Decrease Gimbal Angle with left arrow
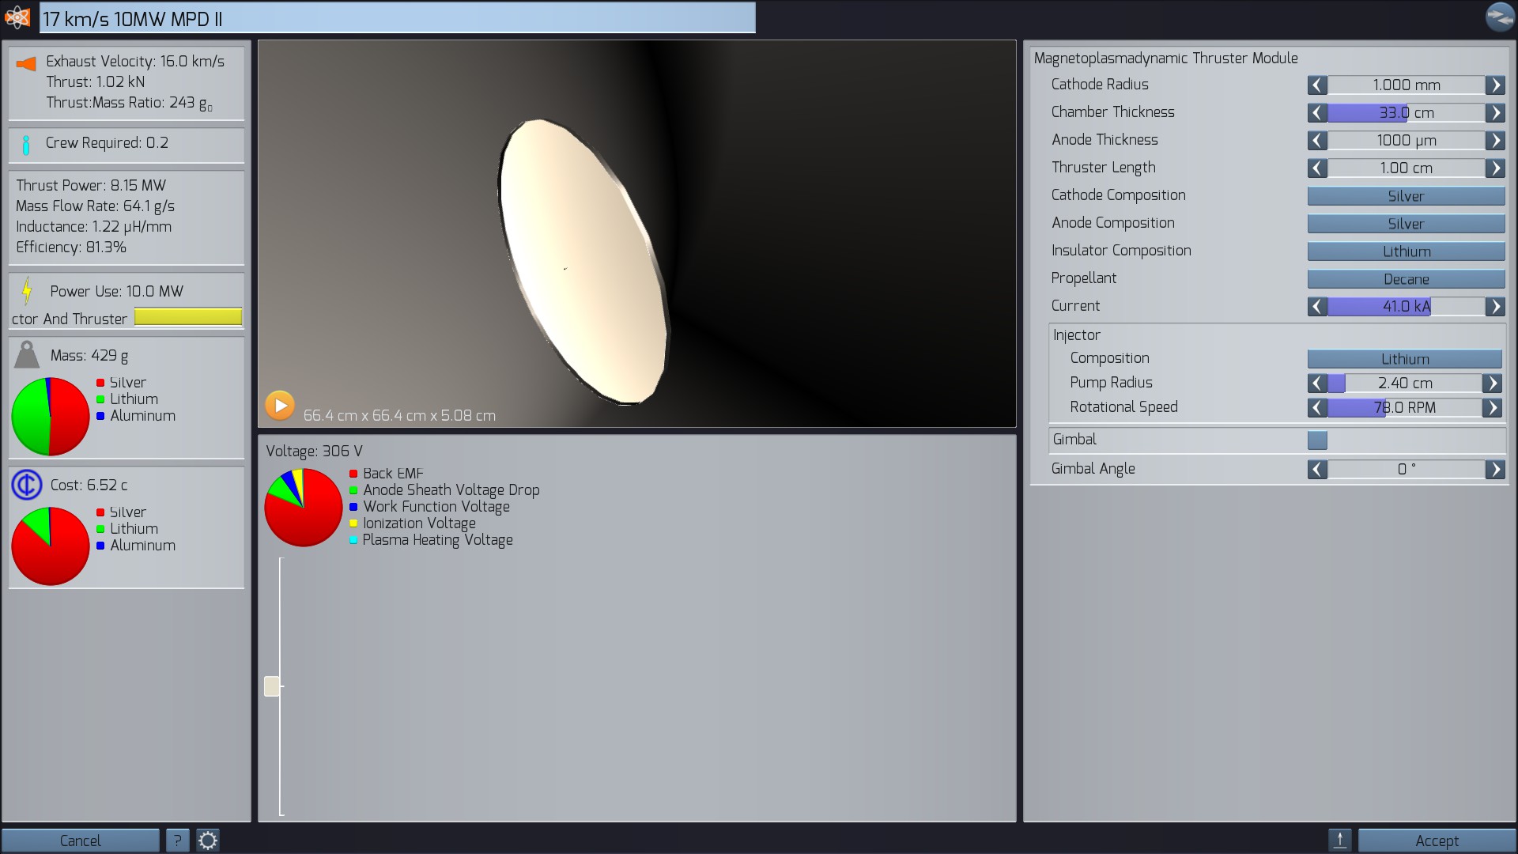The height and width of the screenshot is (854, 1518). [1317, 469]
